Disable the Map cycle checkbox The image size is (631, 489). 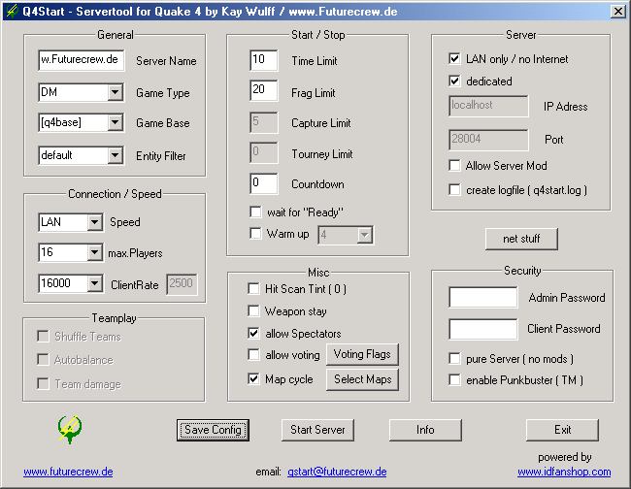point(253,378)
